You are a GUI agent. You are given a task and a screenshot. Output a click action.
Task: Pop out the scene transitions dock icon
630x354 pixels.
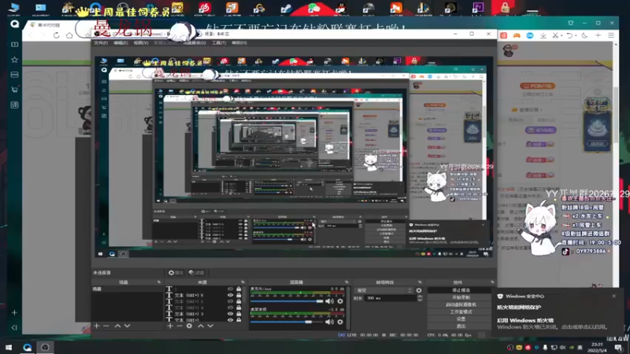pyautogui.click(x=420, y=282)
